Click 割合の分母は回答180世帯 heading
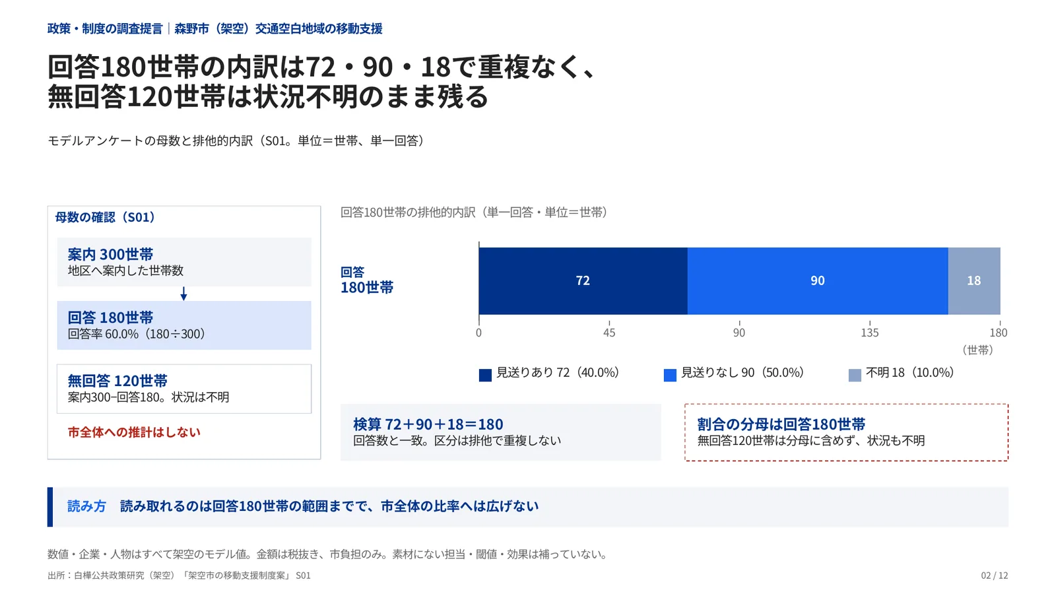The image size is (1056, 594). click(781, 424)
